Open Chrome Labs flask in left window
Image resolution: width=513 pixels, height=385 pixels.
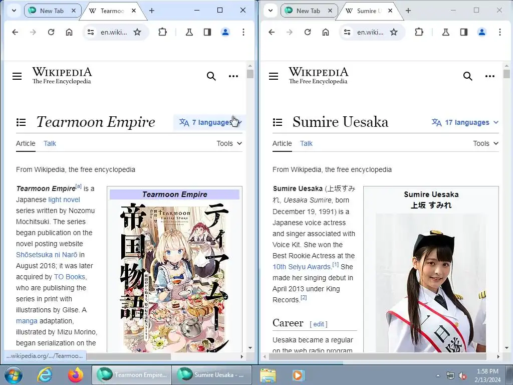[189, 32]
